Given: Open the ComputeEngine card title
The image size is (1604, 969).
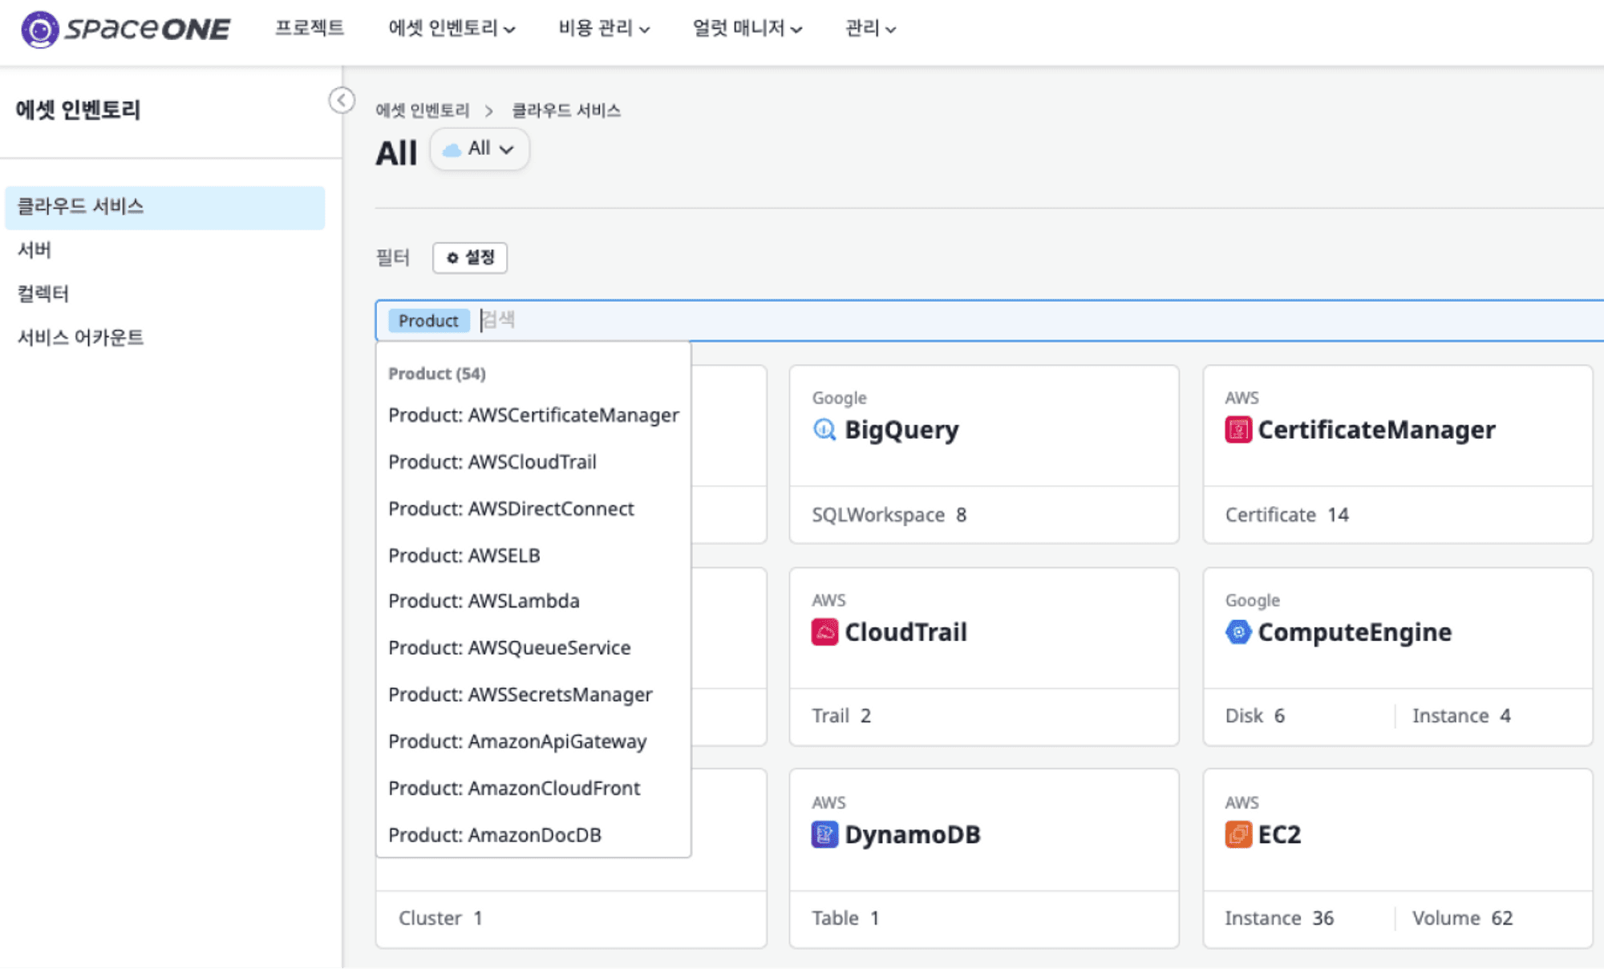Looking at the screenshot, I should 1355,632.
